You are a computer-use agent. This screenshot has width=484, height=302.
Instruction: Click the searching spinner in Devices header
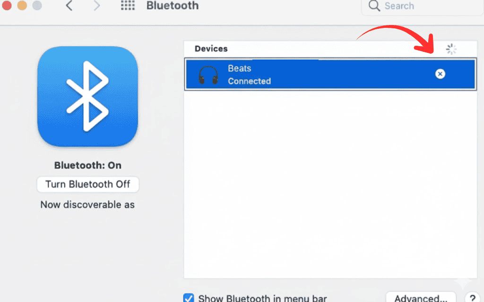(x=451, y=49)
